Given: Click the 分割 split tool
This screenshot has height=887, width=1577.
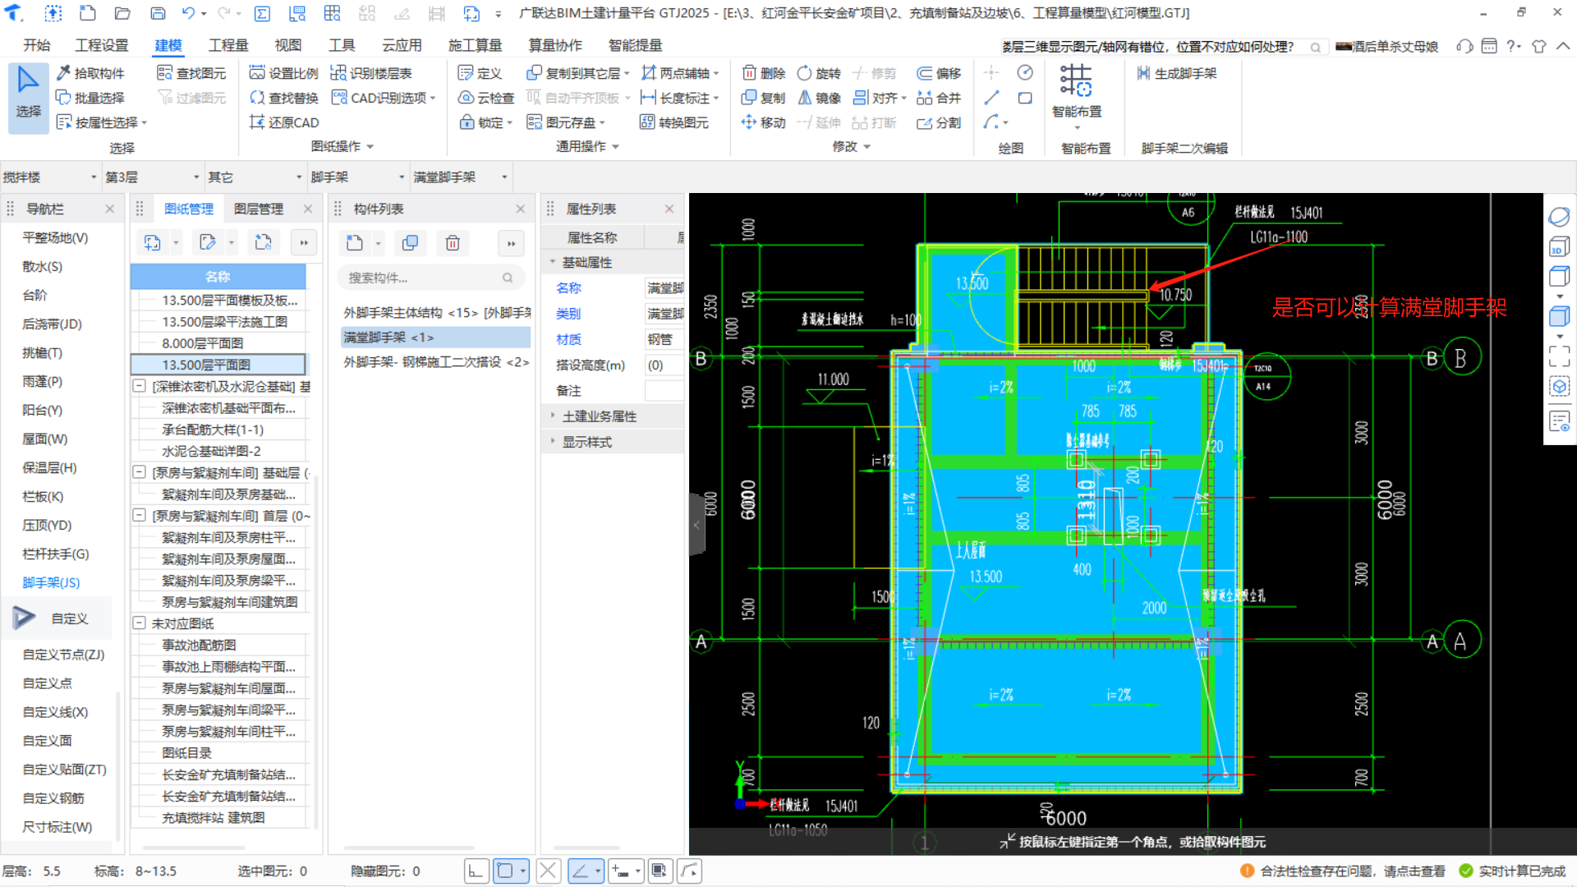Looking at the screenshot, I should (939, 122).
